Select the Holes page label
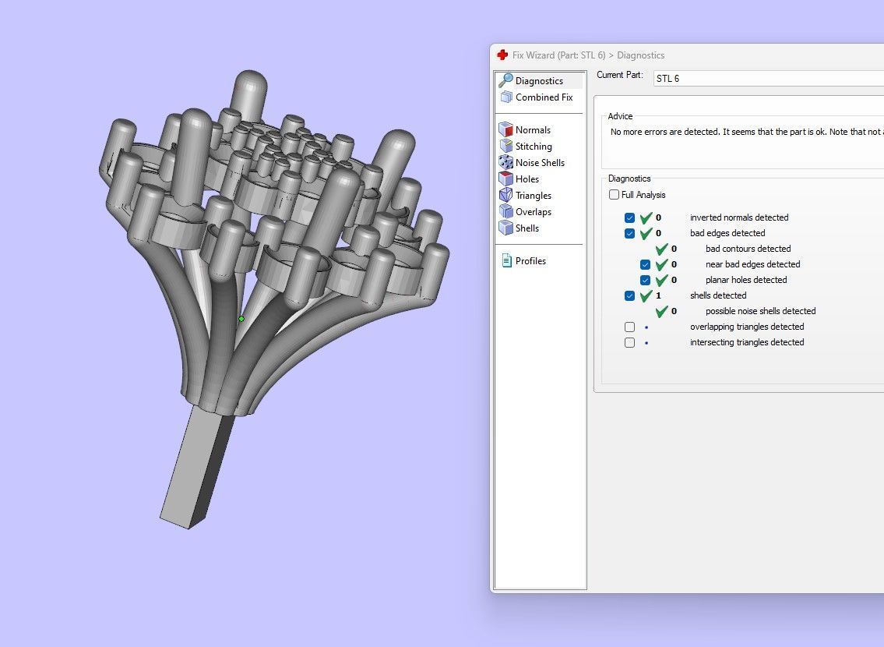This screenshot has height=647, width=884. coord(527,179)
